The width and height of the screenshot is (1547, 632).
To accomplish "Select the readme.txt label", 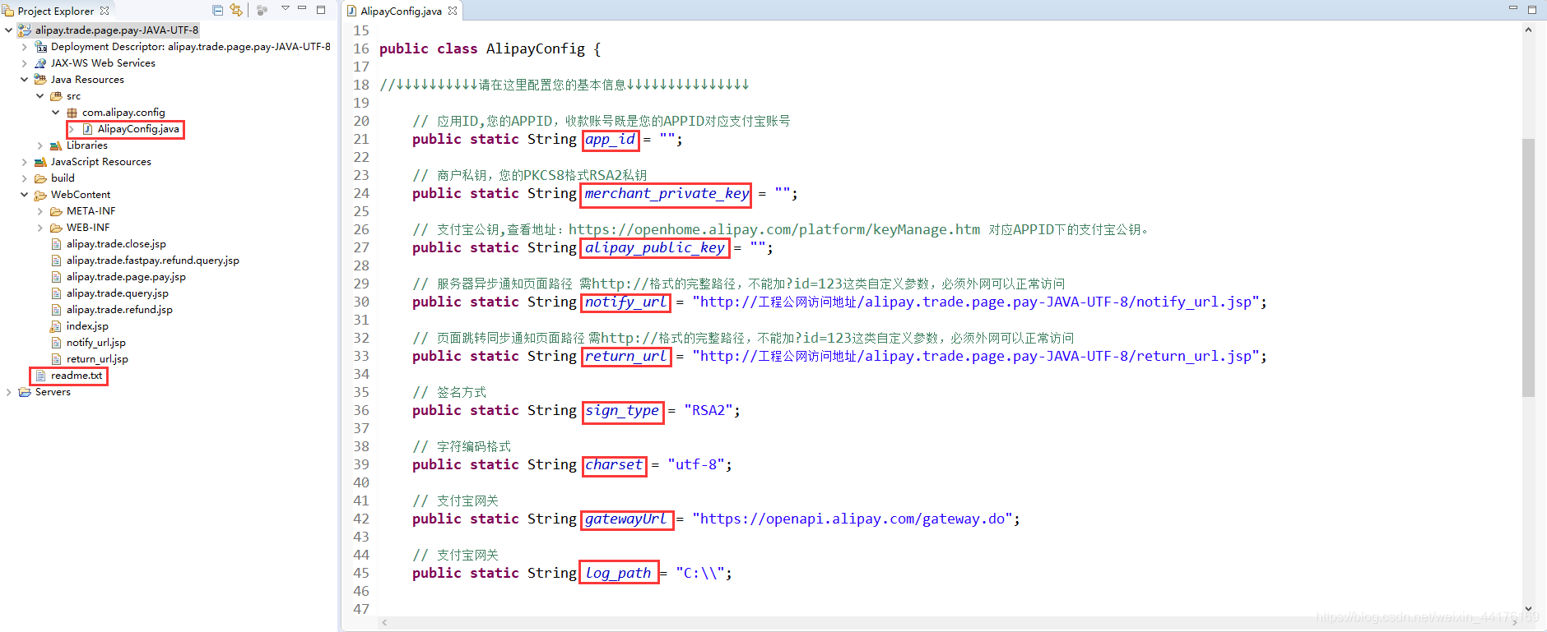I will click(77, 376).
